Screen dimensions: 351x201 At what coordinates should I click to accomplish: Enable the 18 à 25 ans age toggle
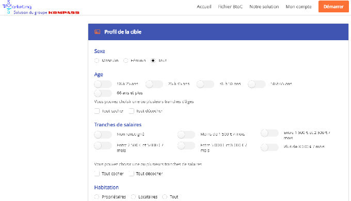[103, 85]
